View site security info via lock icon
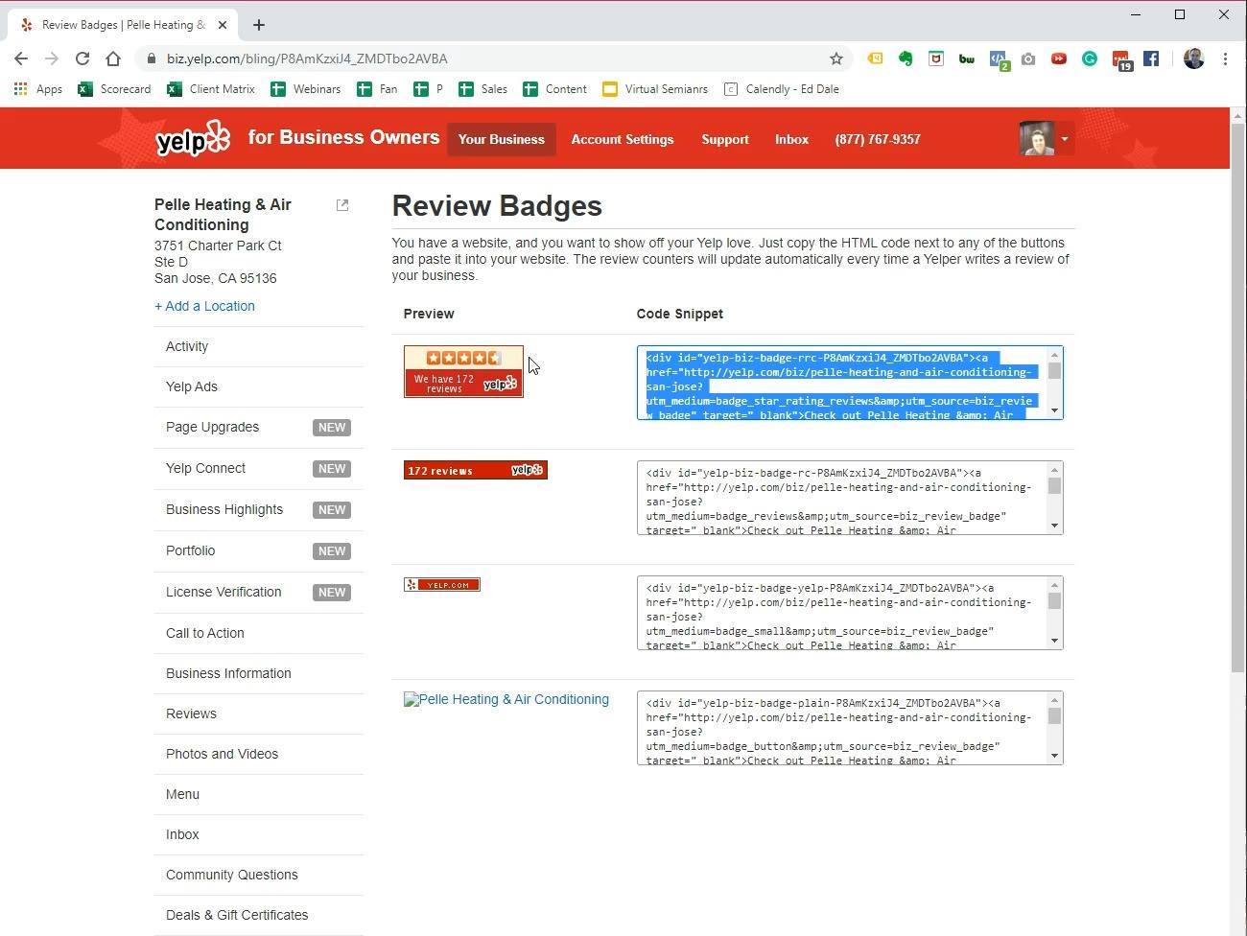 151,58
